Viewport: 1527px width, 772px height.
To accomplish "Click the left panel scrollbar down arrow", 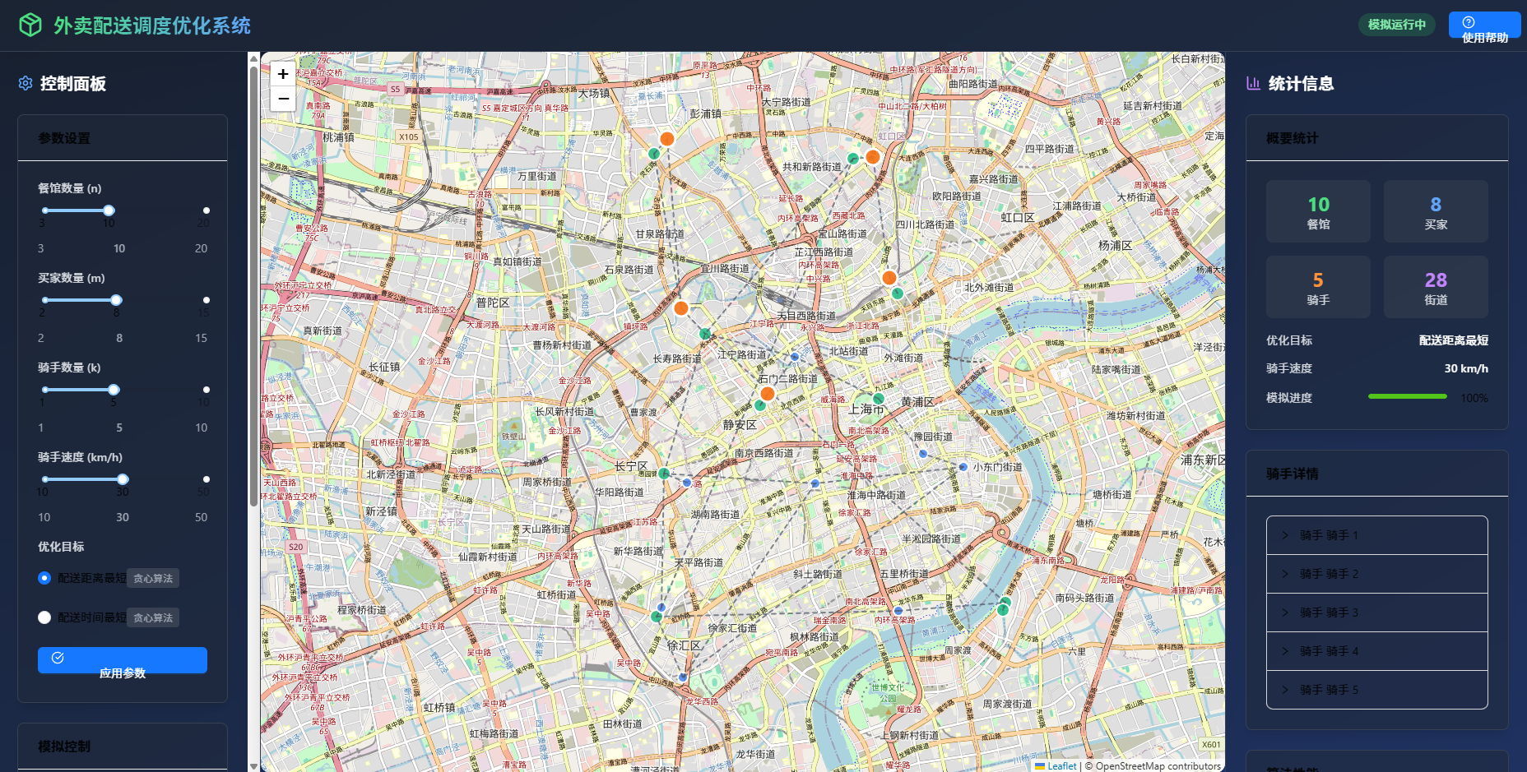I will click(x=254, y=765).
